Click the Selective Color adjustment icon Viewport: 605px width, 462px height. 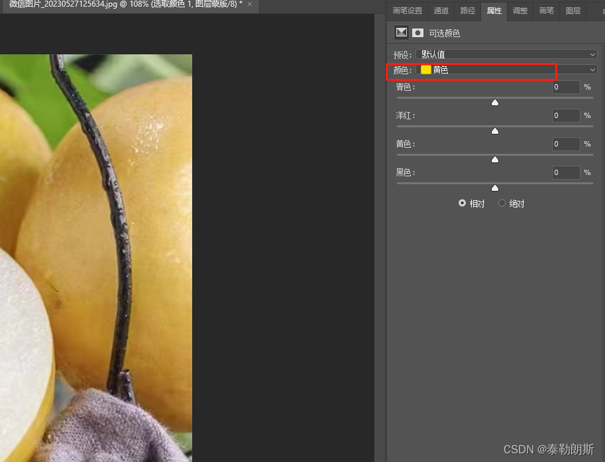pyautogui.click(x=402, y=32)
